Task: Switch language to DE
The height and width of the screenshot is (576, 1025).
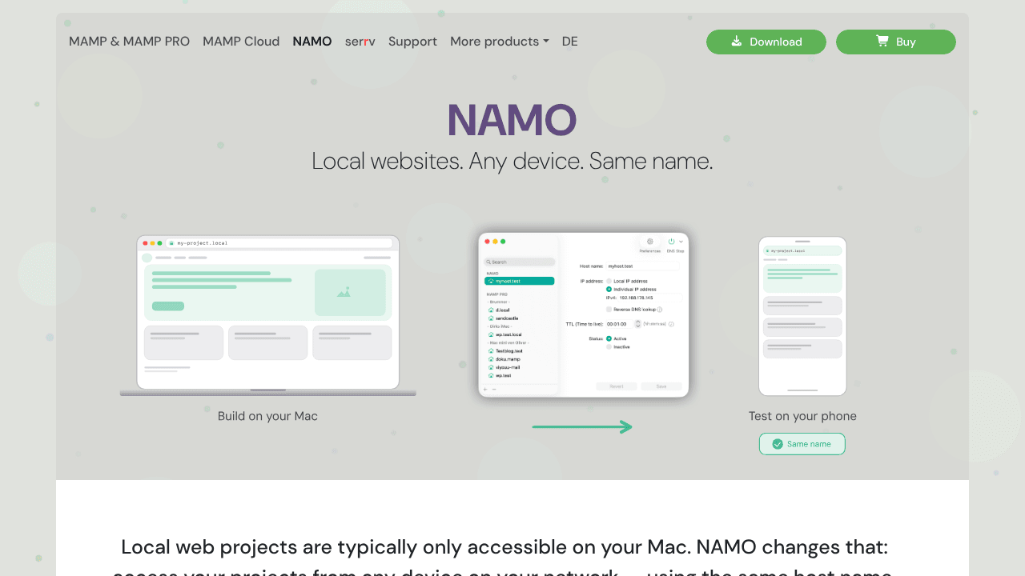Action: [569, 42]
